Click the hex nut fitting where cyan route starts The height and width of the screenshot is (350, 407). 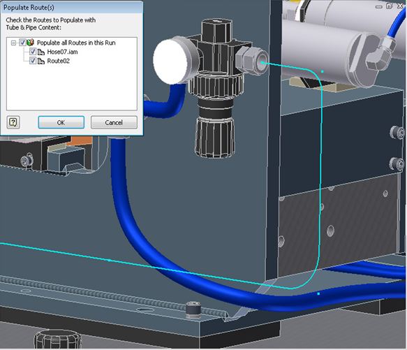click(252, 61)
